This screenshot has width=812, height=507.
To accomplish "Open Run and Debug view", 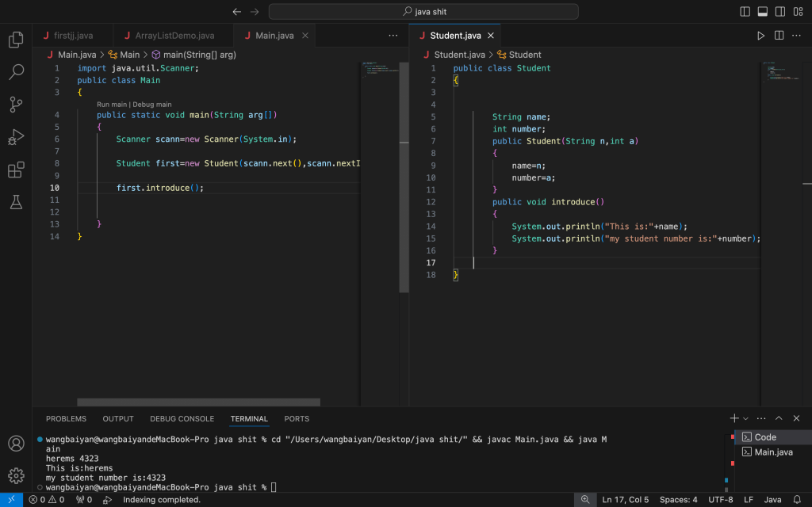I will (16, 137).
